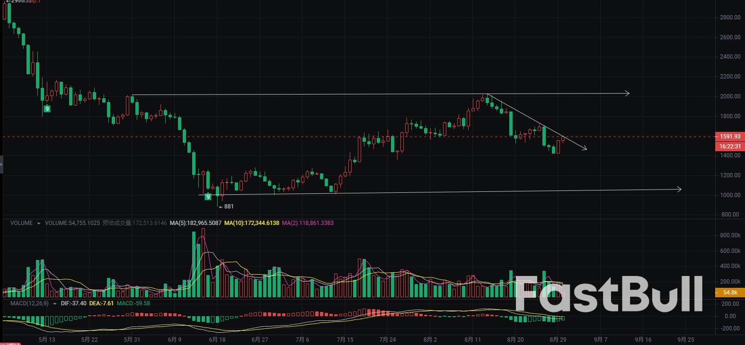Screen dimensions: 745x345
Task: Click the 16:22:31 countdown label
Action: click(729, 147)
